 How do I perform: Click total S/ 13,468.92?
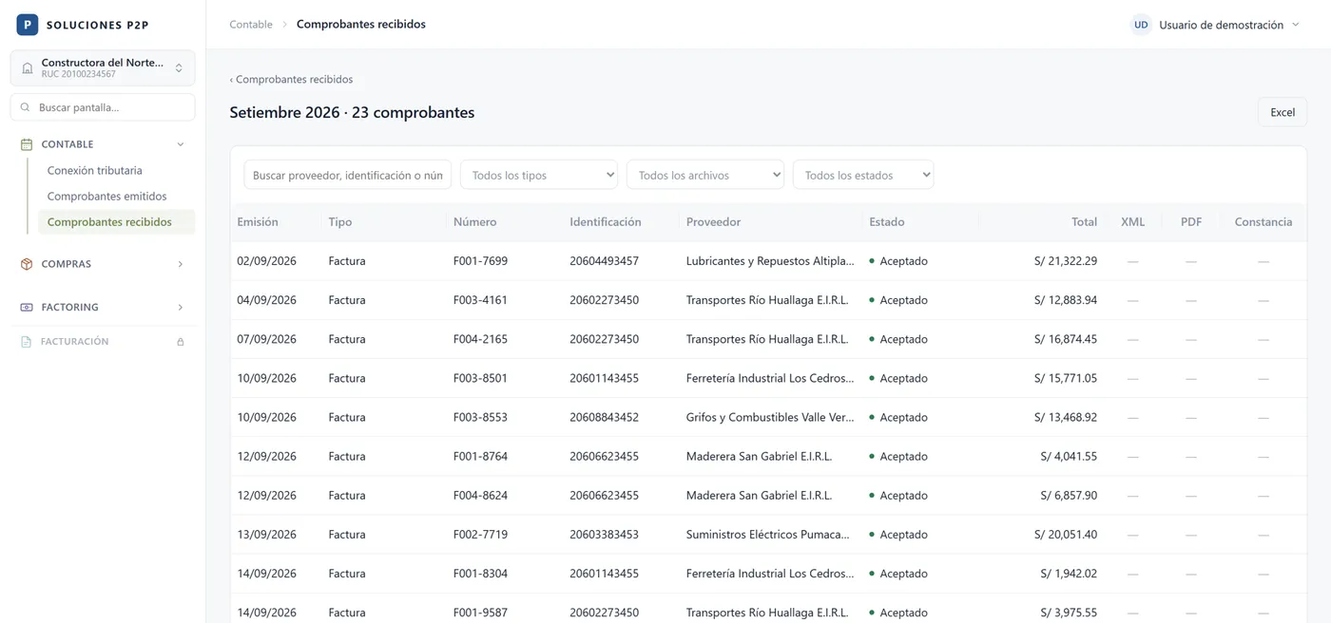[x=1066, y=417]
